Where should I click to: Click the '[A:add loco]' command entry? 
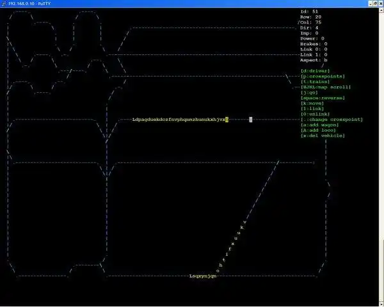[318, 130]
